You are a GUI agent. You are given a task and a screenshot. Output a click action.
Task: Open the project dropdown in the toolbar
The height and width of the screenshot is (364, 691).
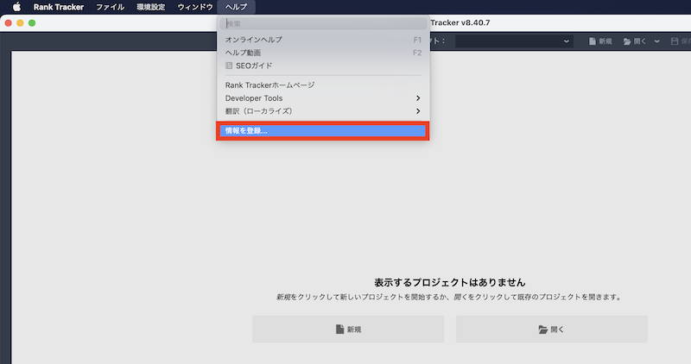coord(514,41)
